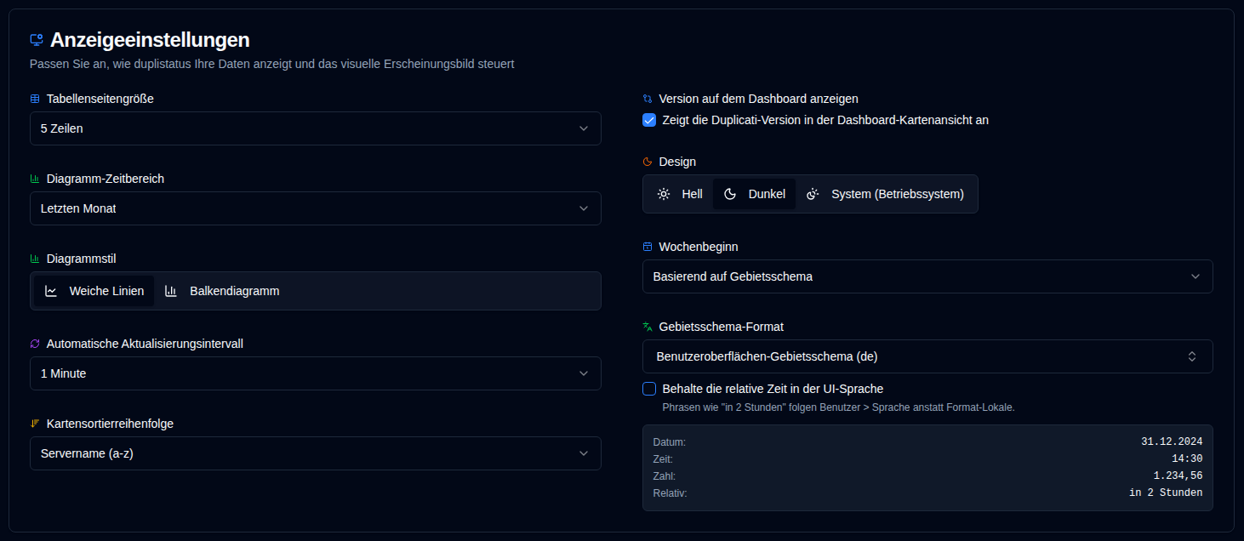Open the 1 Minute refresh interval dropdown
This screenshot has width=1244, height=541.
click(316, 373)
